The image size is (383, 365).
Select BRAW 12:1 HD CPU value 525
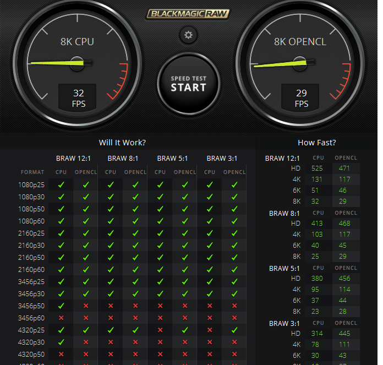click(317, 168)
